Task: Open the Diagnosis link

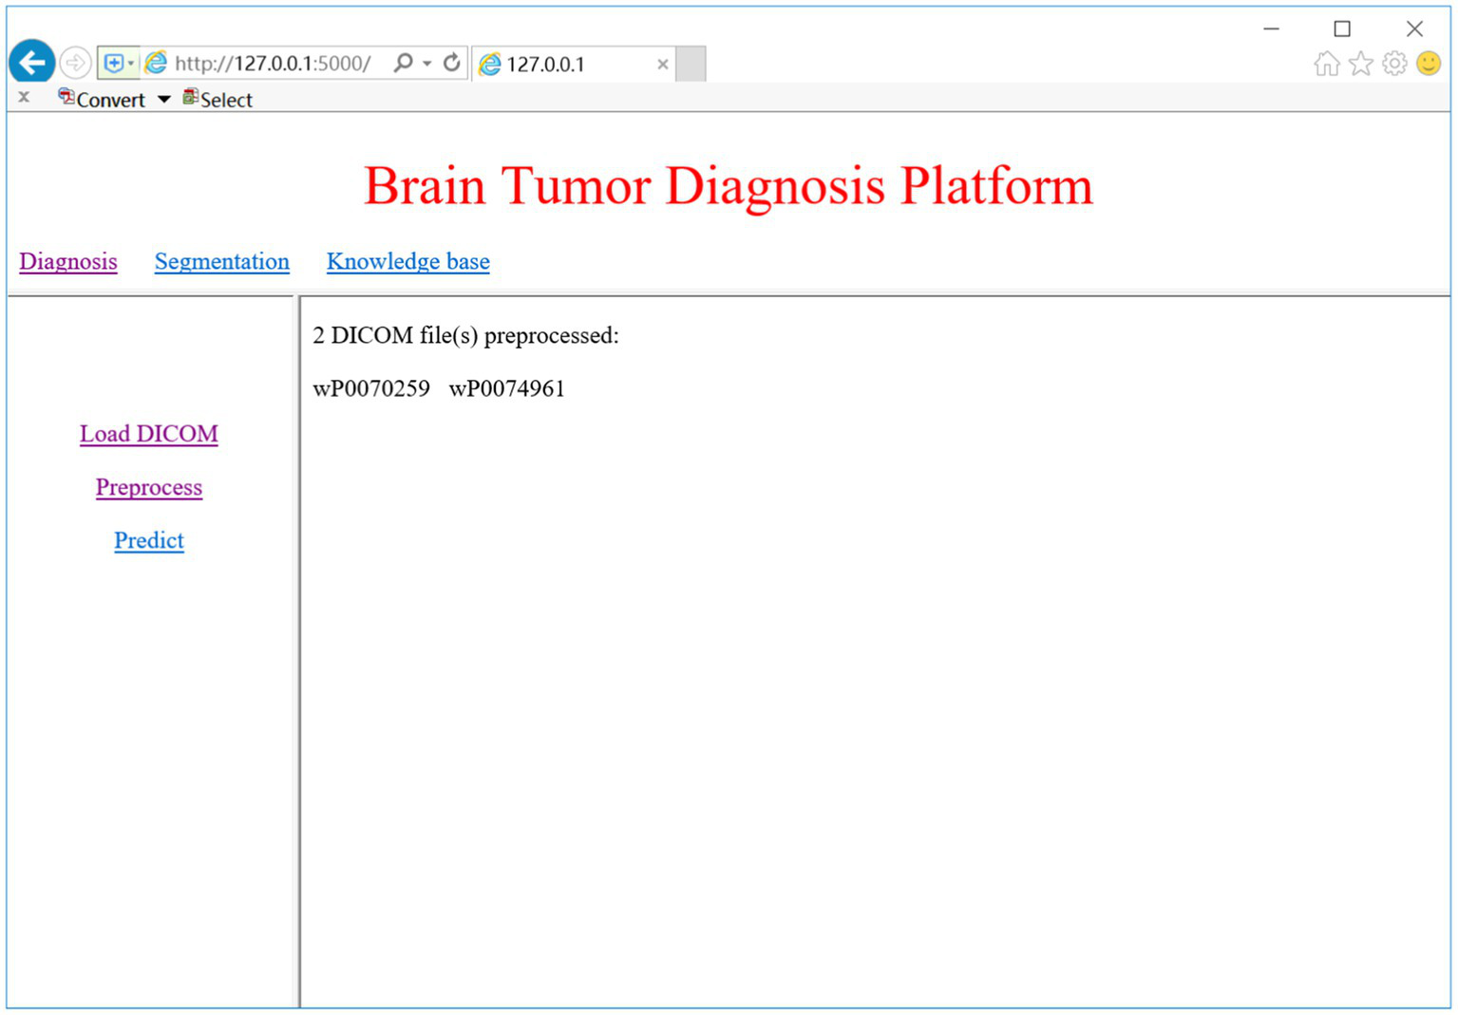Action: pyautogui.click(x=68, y=261)
